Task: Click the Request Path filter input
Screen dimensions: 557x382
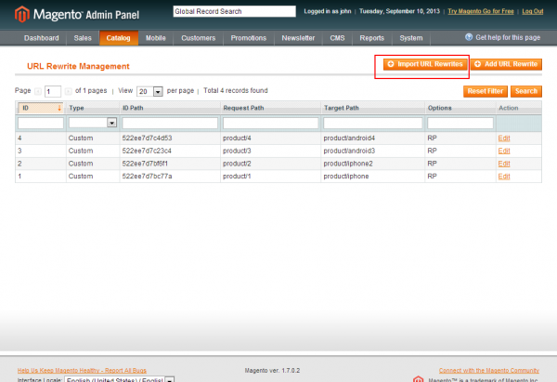Action: 270,123
